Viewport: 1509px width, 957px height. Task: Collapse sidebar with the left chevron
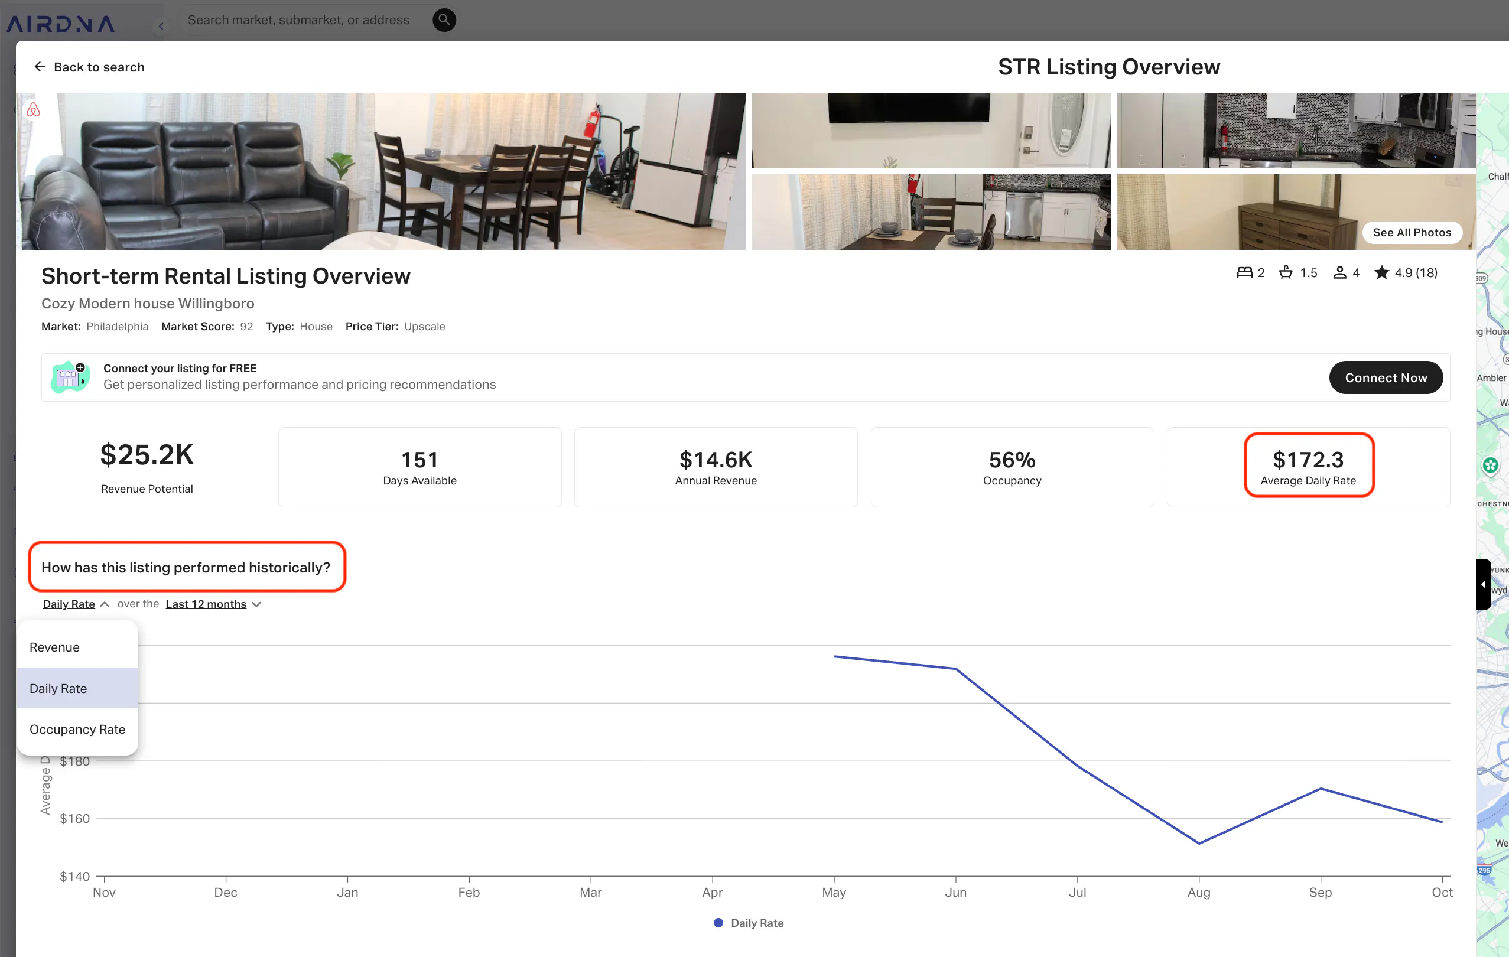tap(161, 27)
